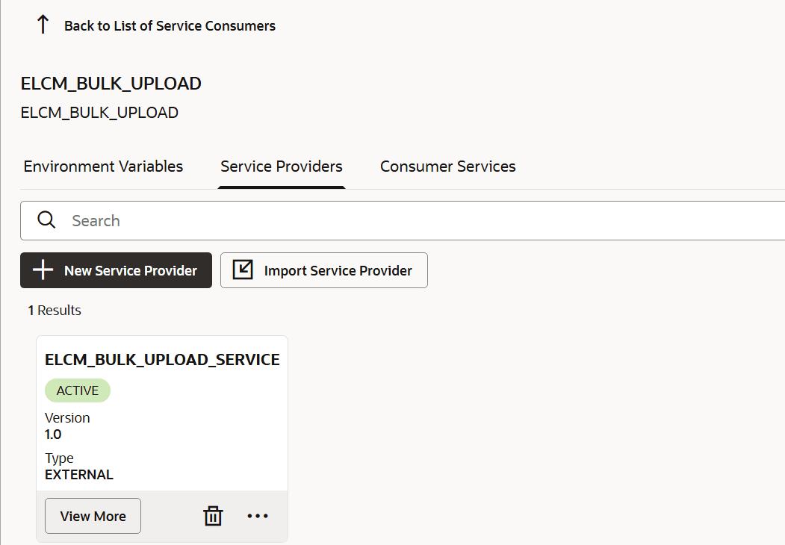785x545 pixels.
Task: Open the ellipsis options on the service card
Action: 258,515
